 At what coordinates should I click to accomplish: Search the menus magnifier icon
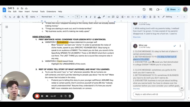[x=5, y=17]
